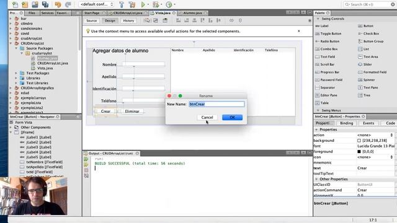Click the New File toolbar icon
The image size is (397, 223).
coord(15,4)
